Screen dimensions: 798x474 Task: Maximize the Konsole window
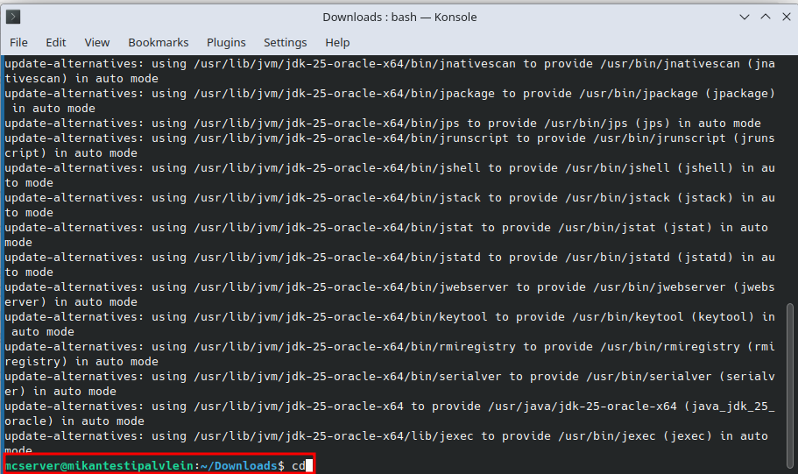tap(764, 17)
